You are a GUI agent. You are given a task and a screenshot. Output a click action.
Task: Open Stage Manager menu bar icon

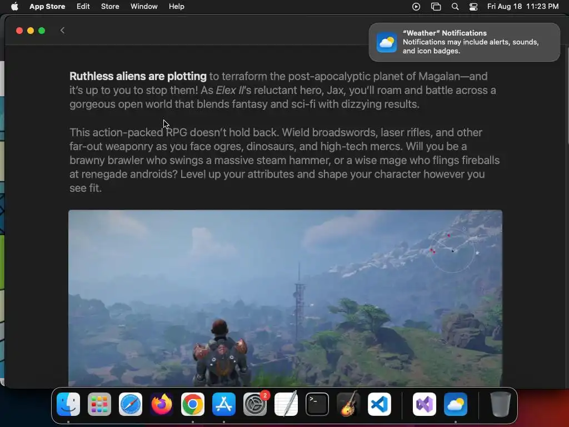click(x=436, y=7)
